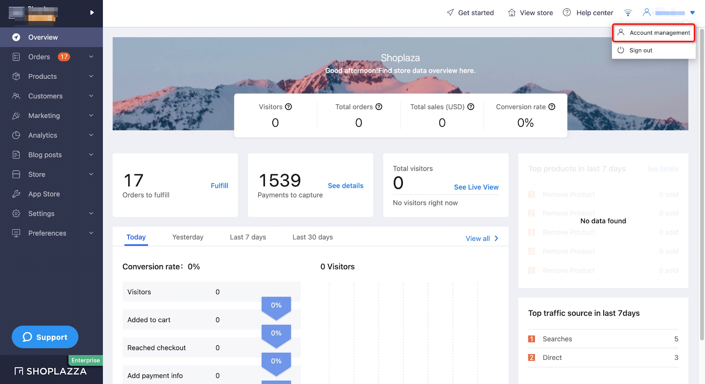Expand the Store menu chevron
Viewport: 705px width, 384px height.
[91, 174]
